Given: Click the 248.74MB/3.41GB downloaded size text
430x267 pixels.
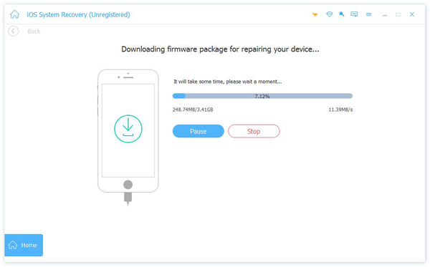Looking at the screenshot, I should (193, 110).
